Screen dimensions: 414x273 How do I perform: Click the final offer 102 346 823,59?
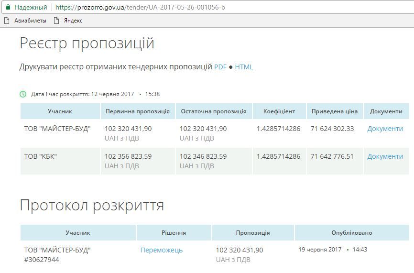(203, 156)
